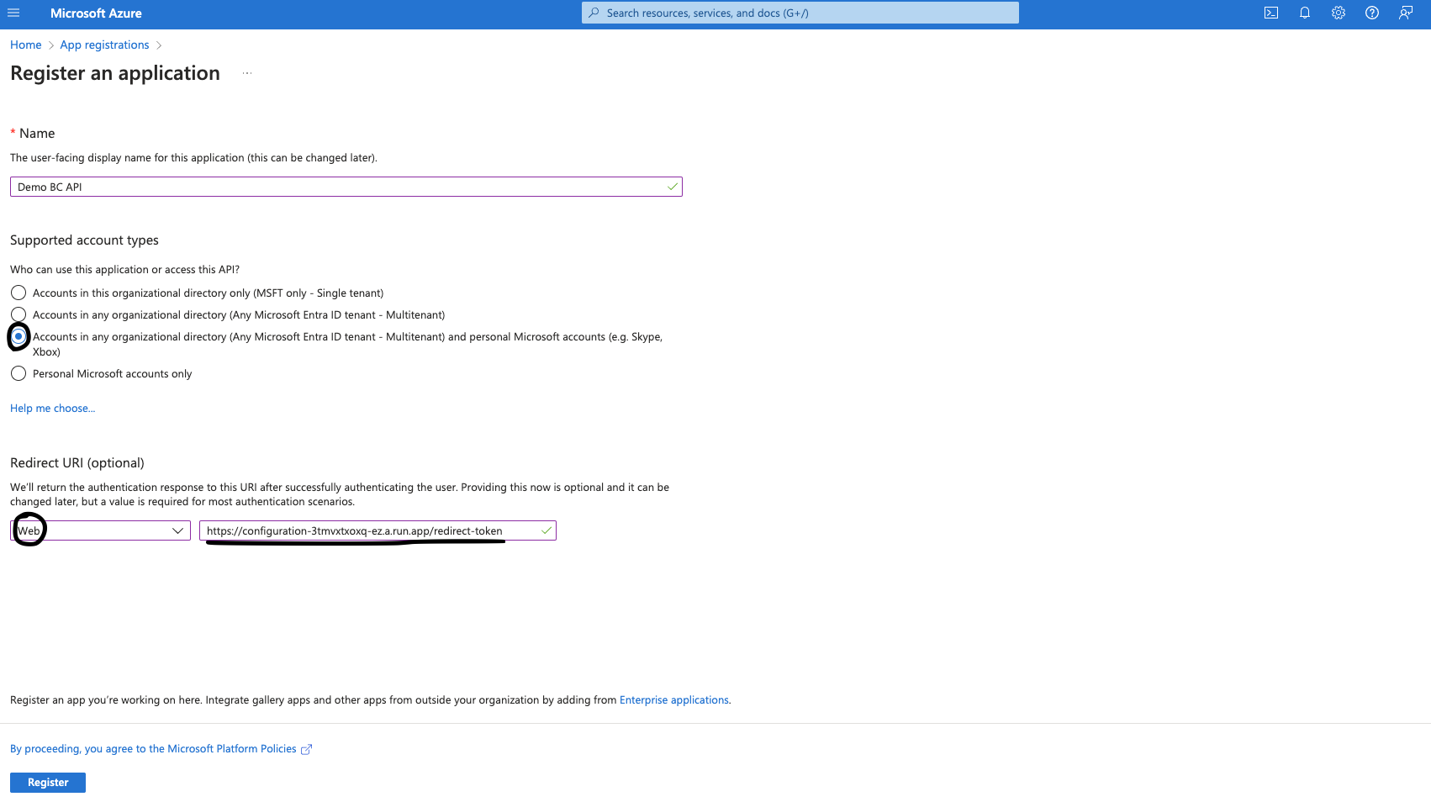The image size is (1431, 802).
Task: Select single tenant account type option
Action: tap(18, 293)
